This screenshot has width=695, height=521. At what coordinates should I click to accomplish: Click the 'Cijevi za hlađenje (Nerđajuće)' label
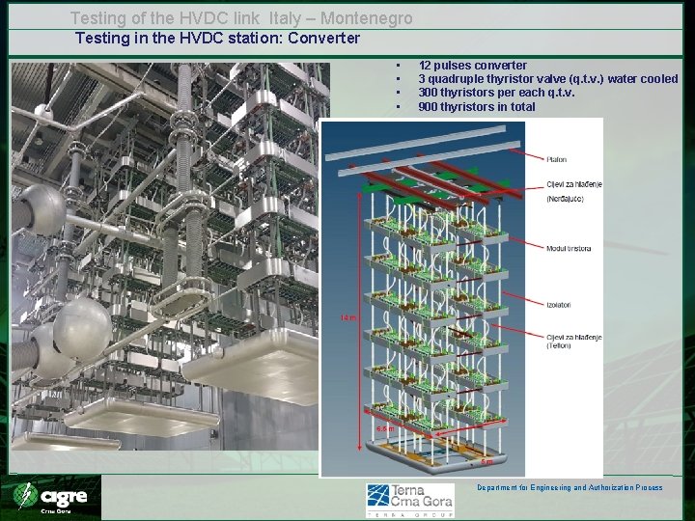(x=574, y=191)
